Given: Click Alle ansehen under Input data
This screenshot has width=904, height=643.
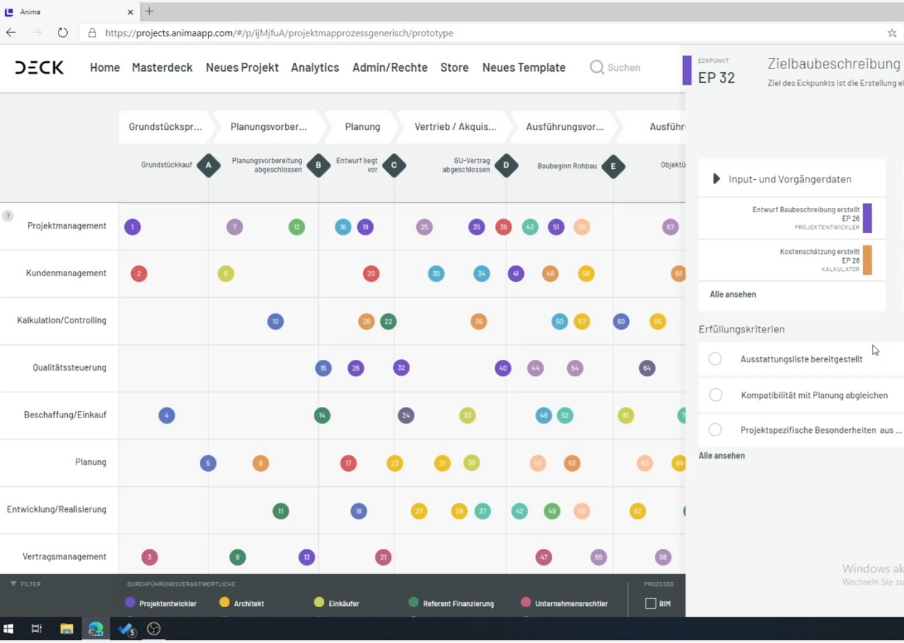Looking at the screenshot, I should tap(733, 294).
